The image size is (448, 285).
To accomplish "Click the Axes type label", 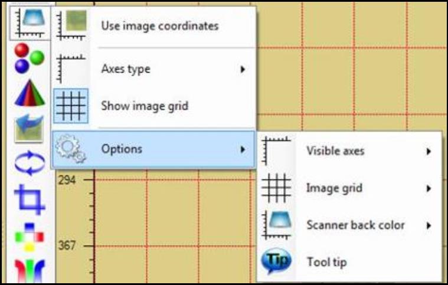I will (x=126, y=69).
